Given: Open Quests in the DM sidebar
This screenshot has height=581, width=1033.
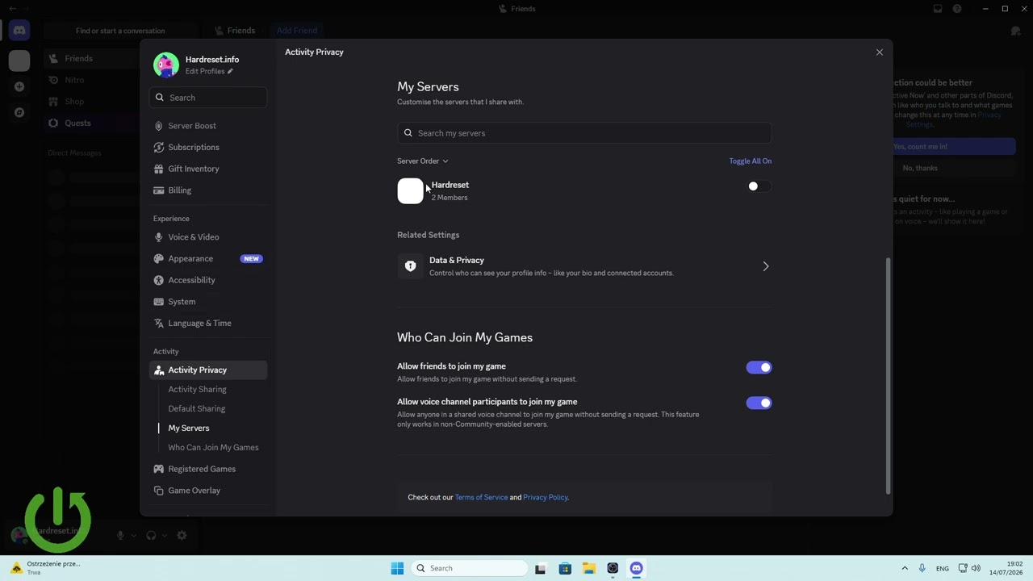Looking at the screenshot, I should [x=90, y=123].
